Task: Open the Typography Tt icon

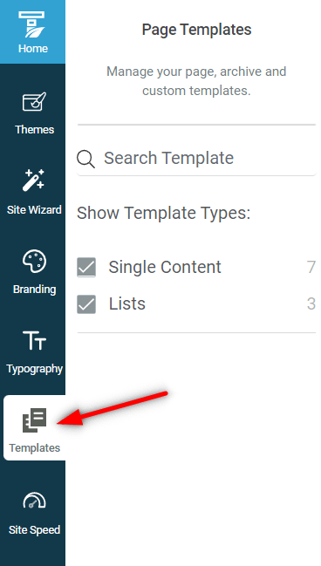Action: [x=34, y=340]
